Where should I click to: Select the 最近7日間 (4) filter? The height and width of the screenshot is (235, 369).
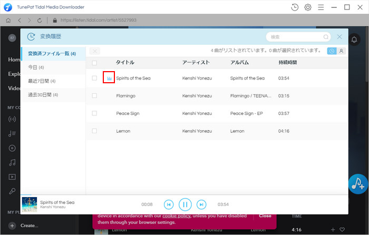point(53,81)
